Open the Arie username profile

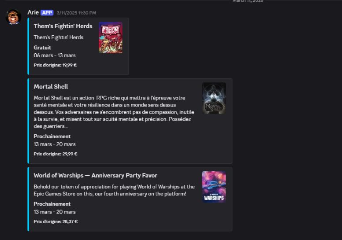(33, 12)
